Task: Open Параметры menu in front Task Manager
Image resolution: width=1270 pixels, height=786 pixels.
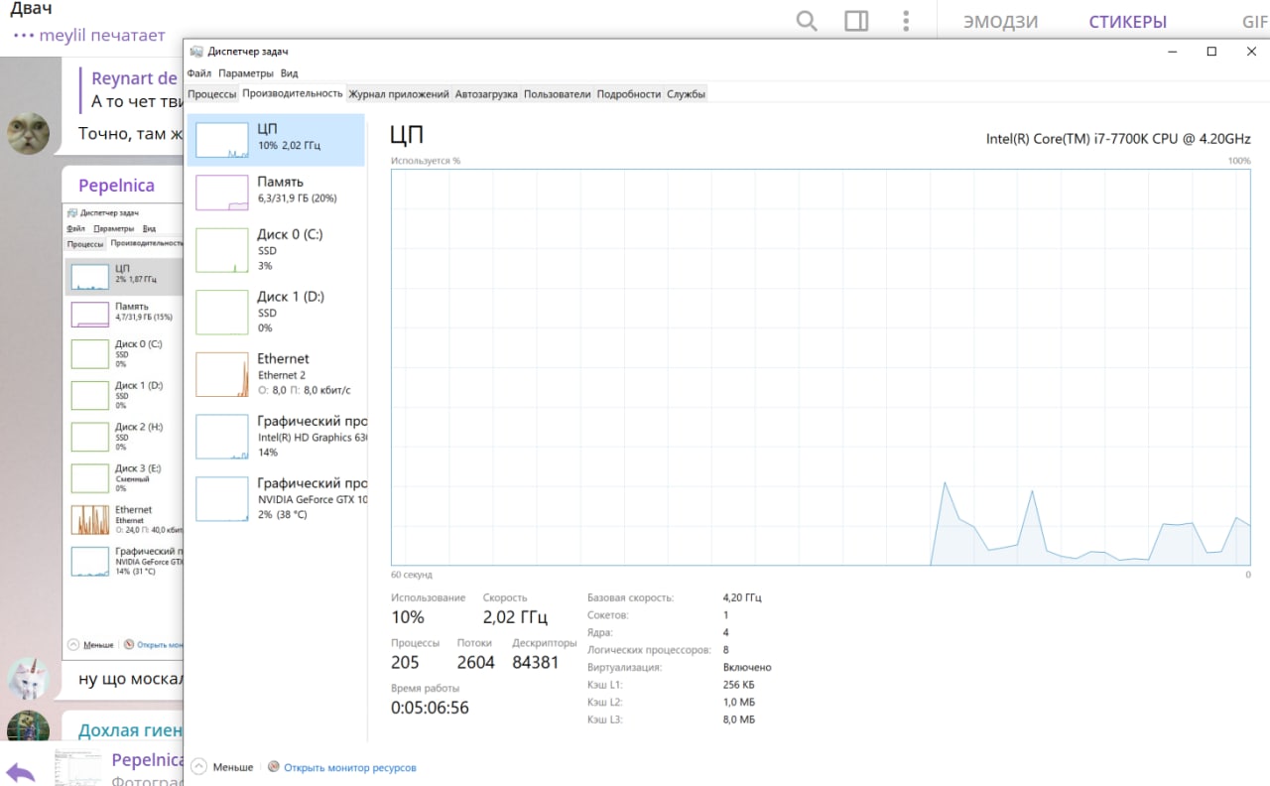Action: (245, 73)
